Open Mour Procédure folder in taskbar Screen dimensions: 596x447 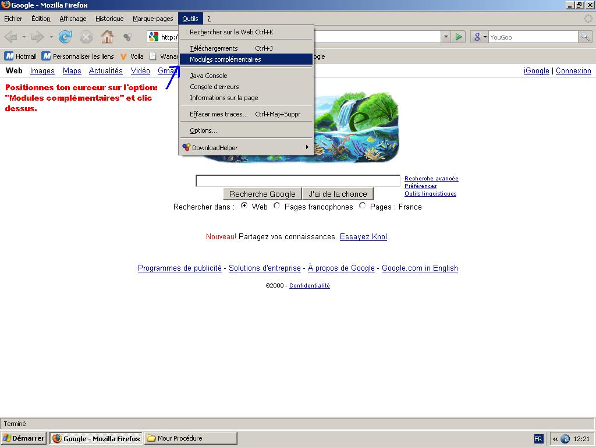tap(190, 438)
